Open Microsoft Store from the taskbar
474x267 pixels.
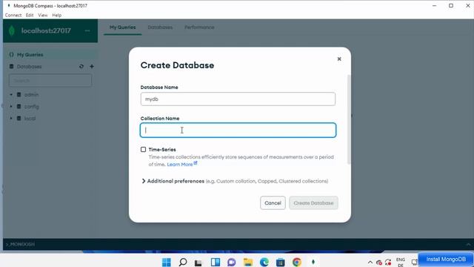(281, 262)
